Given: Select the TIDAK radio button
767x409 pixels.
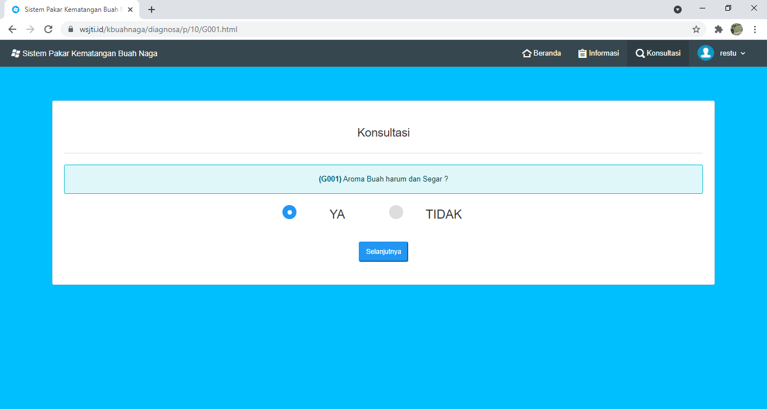Looking at the screenshot, I should pyautogui.click(x=396, y=212).
